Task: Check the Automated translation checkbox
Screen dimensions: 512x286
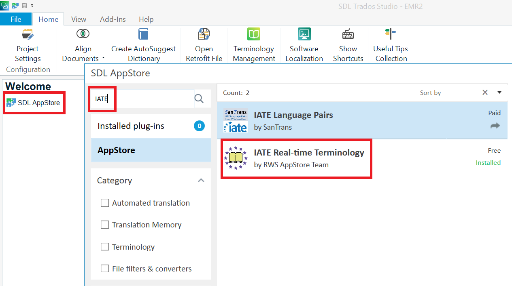Action: 105,203
